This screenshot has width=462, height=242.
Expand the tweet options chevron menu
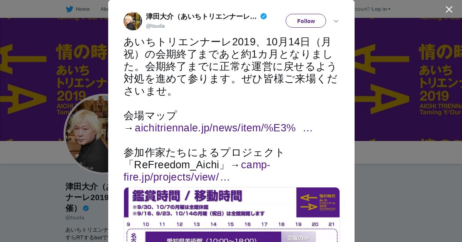(x=336, y=21)
